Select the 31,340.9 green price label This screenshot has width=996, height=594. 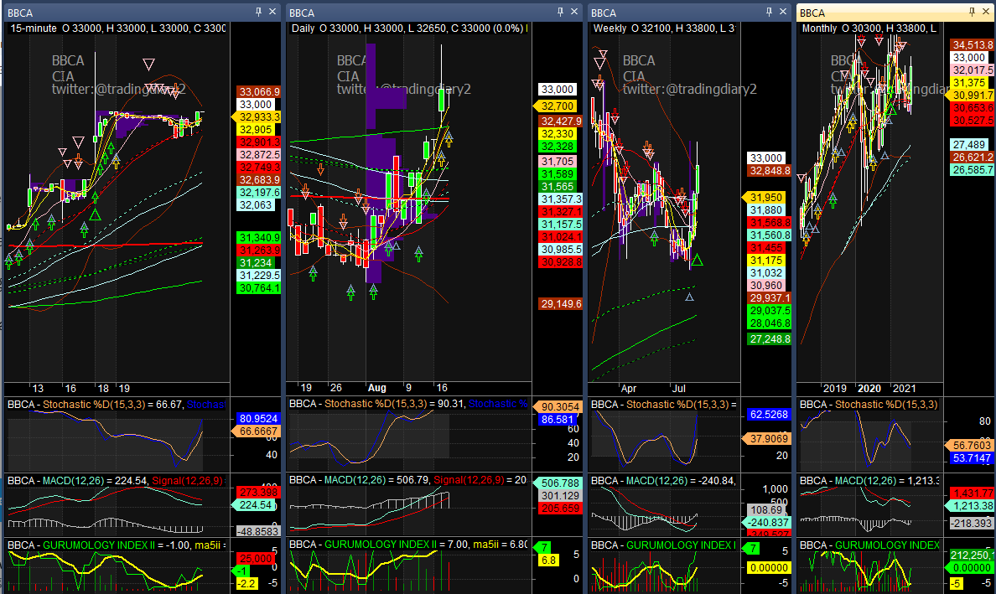(x=259, y=237)
